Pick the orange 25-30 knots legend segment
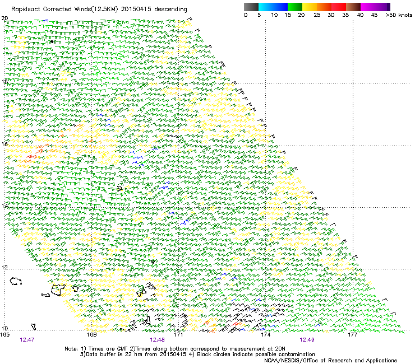 [324, 7]
